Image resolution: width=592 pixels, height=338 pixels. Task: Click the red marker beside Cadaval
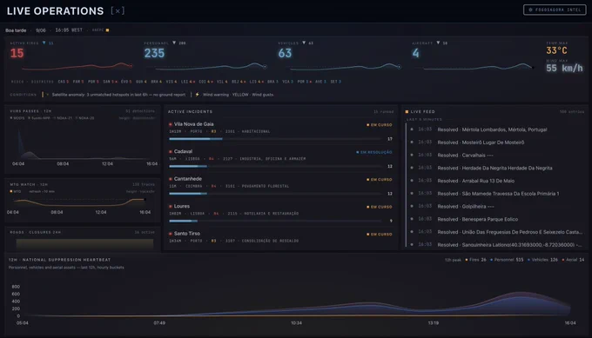tap(171, 151)
